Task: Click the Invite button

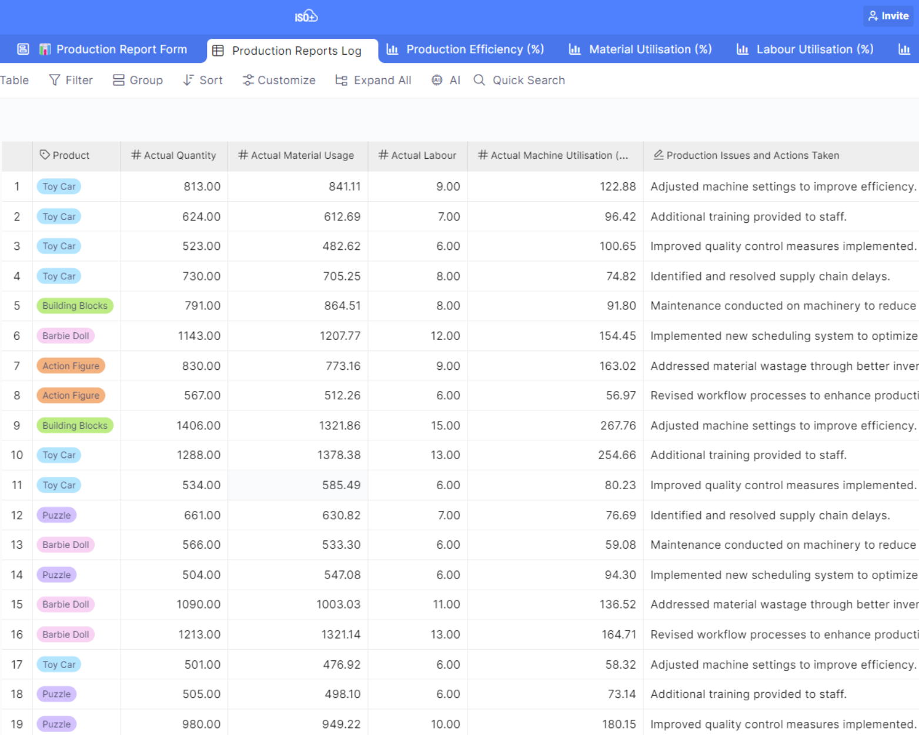Action: (x=888, y=16)
